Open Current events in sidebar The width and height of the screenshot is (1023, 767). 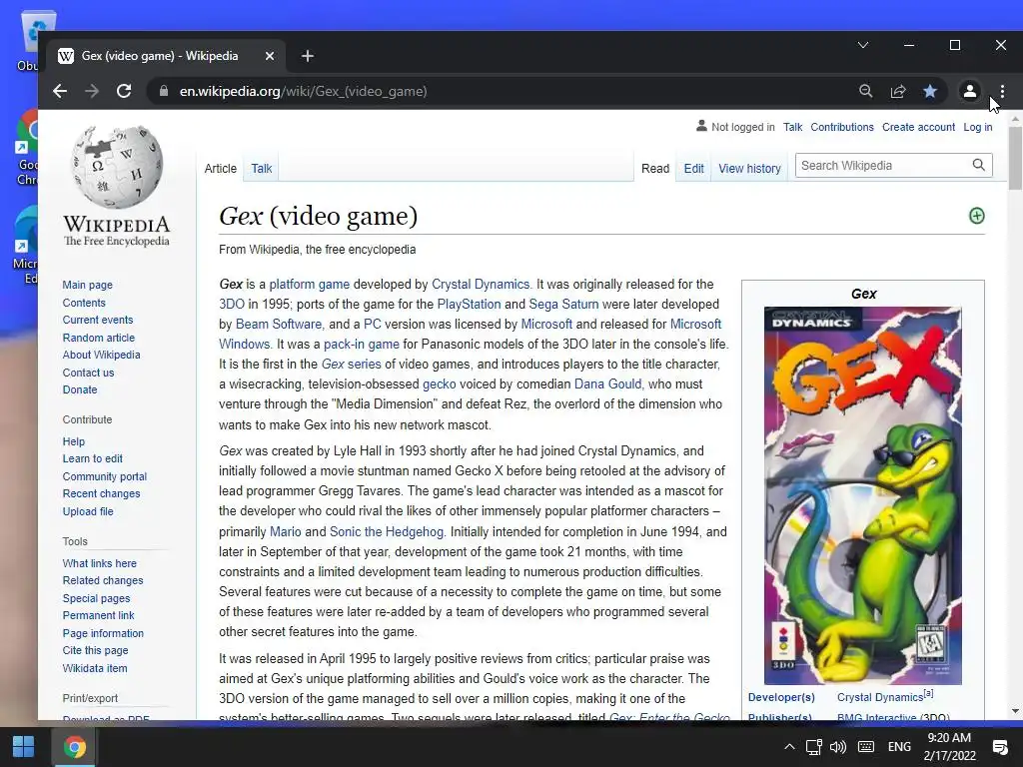point(98,320)
